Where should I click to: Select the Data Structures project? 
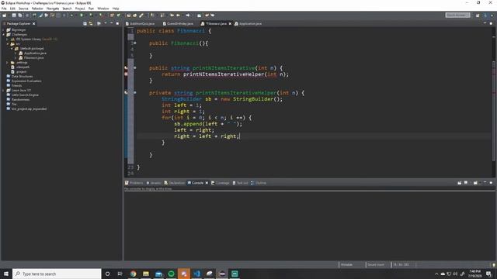[x=19, y=76]
